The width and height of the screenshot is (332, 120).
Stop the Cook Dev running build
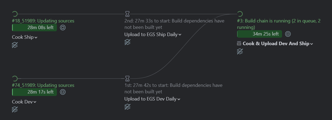[x=63, y=92]
